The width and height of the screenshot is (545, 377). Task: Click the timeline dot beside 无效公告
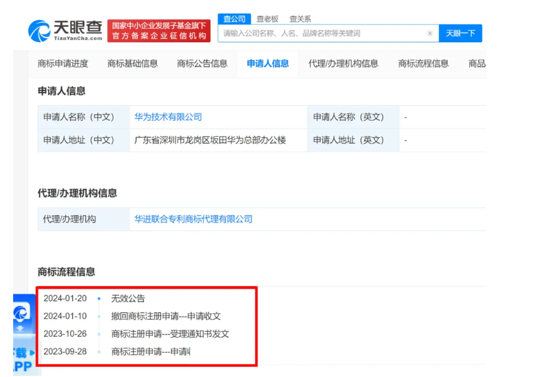99,299
